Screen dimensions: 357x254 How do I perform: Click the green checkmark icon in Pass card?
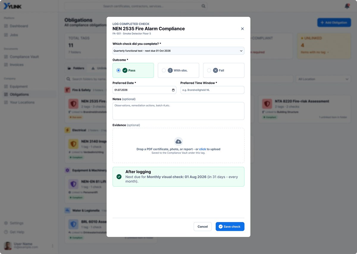tap(125, 70)
